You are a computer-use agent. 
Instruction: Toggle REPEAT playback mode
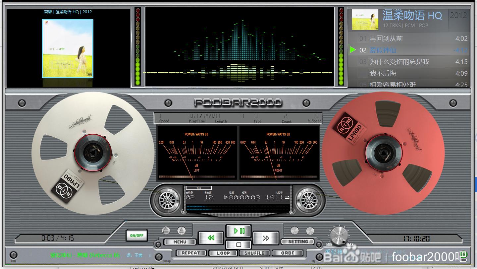[x=191, y=253]
